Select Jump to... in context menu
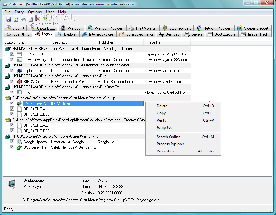 coord(183,127)
